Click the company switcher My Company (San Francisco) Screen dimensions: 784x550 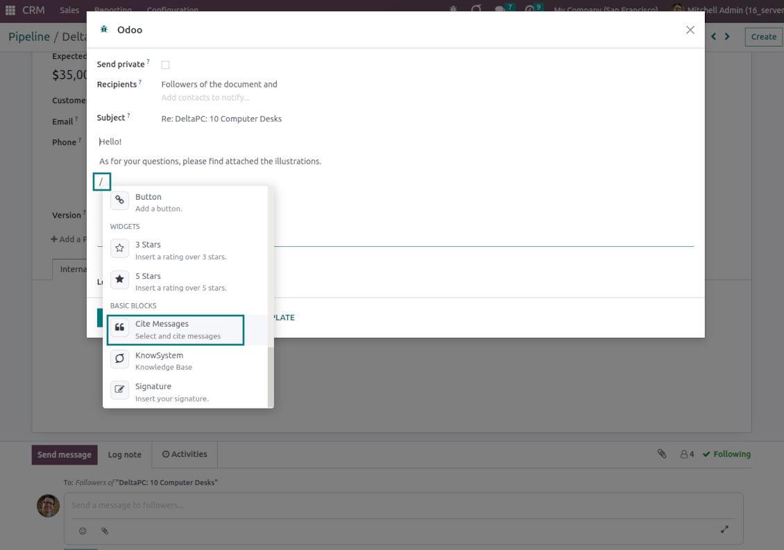tap(606, 9)
